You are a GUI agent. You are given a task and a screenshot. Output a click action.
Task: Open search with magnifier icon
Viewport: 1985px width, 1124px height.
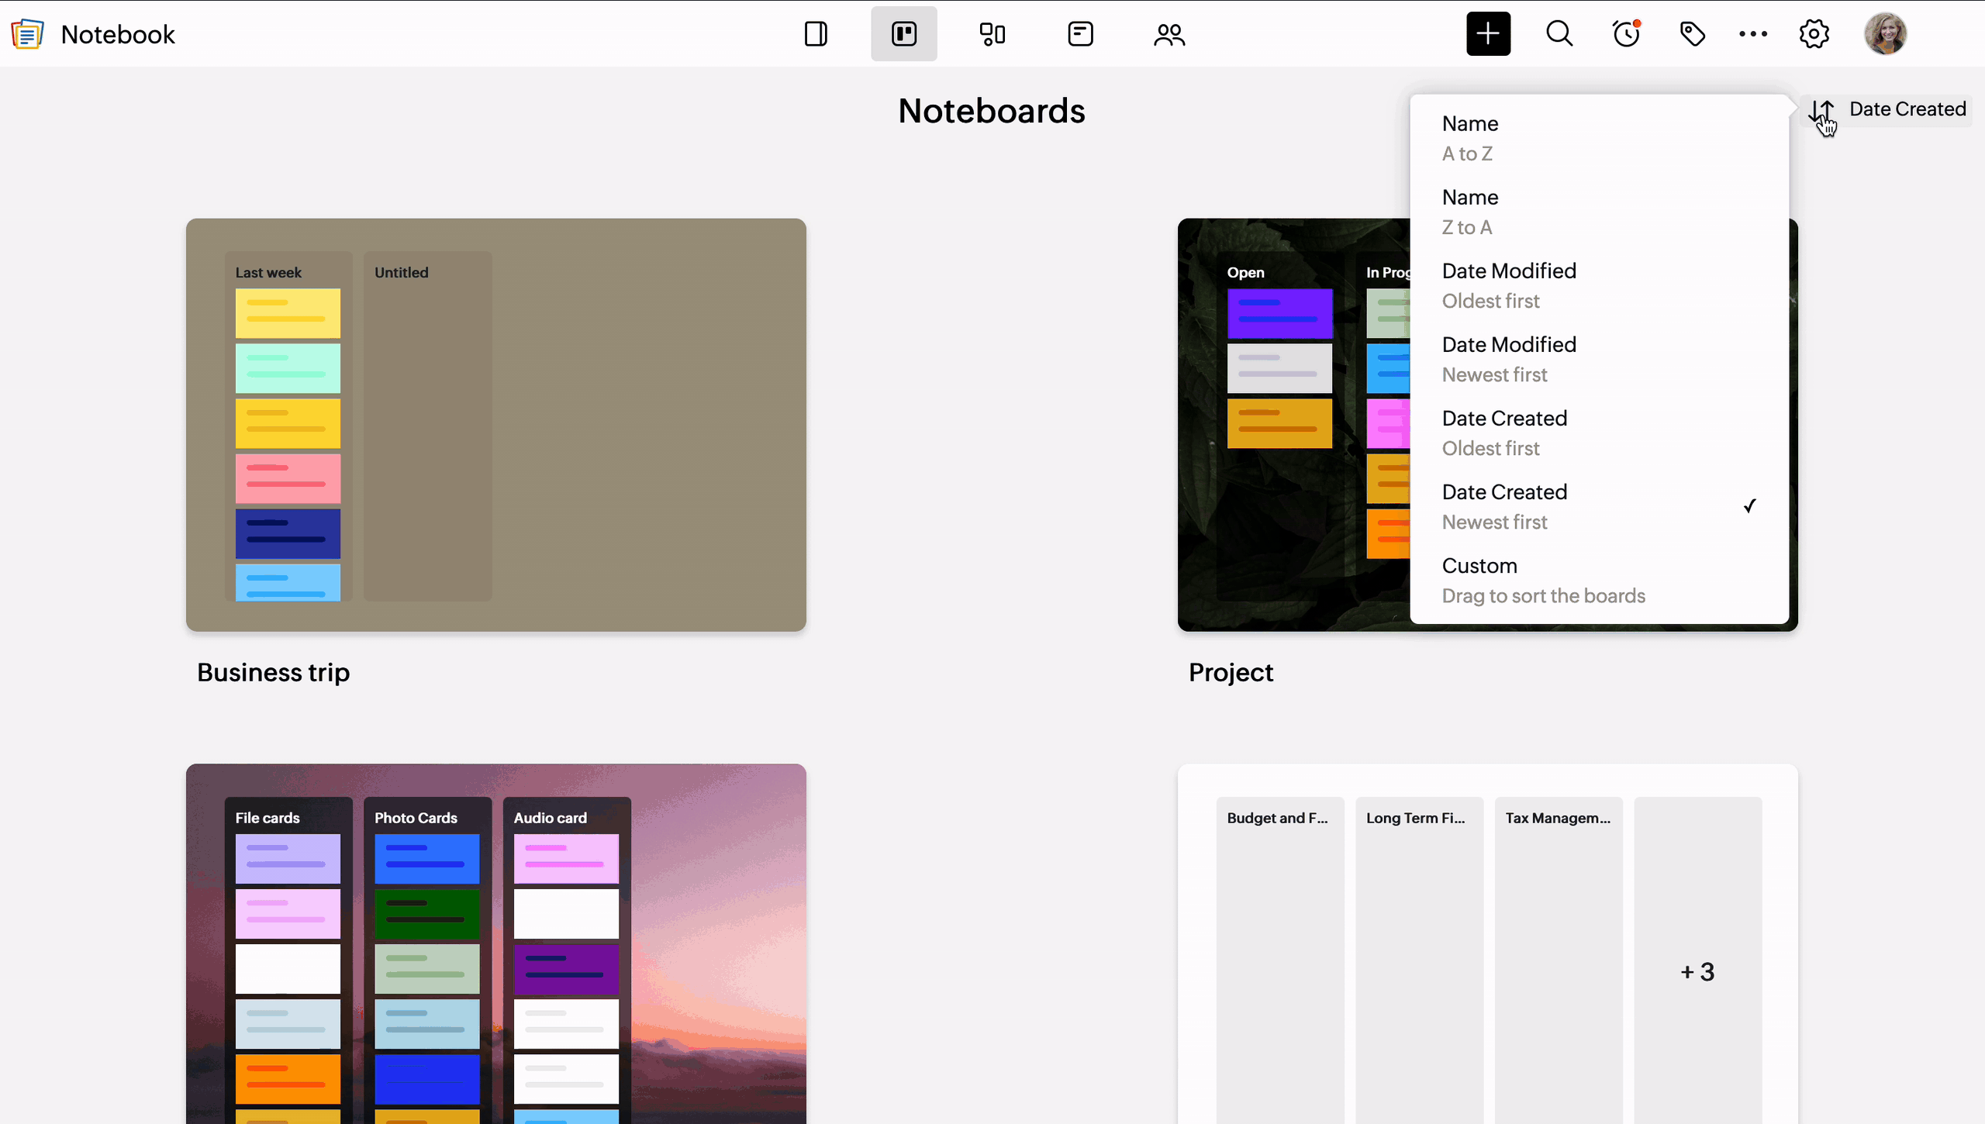pyautogui.click(x=1559, y=34)
